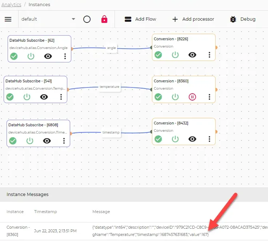Open the Analytics breadcrumb link
The width and height of the screenshot is (268, 241).
point(11,5)
